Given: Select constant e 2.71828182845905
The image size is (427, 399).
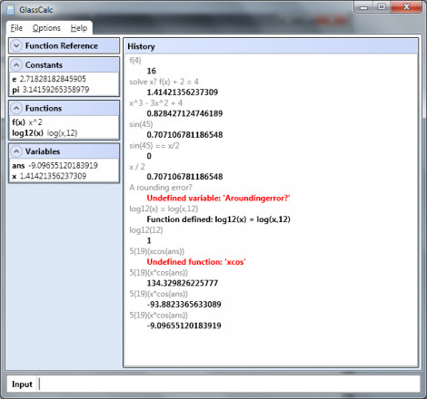Looking at the screenshot, I should [x=49, y=79].
